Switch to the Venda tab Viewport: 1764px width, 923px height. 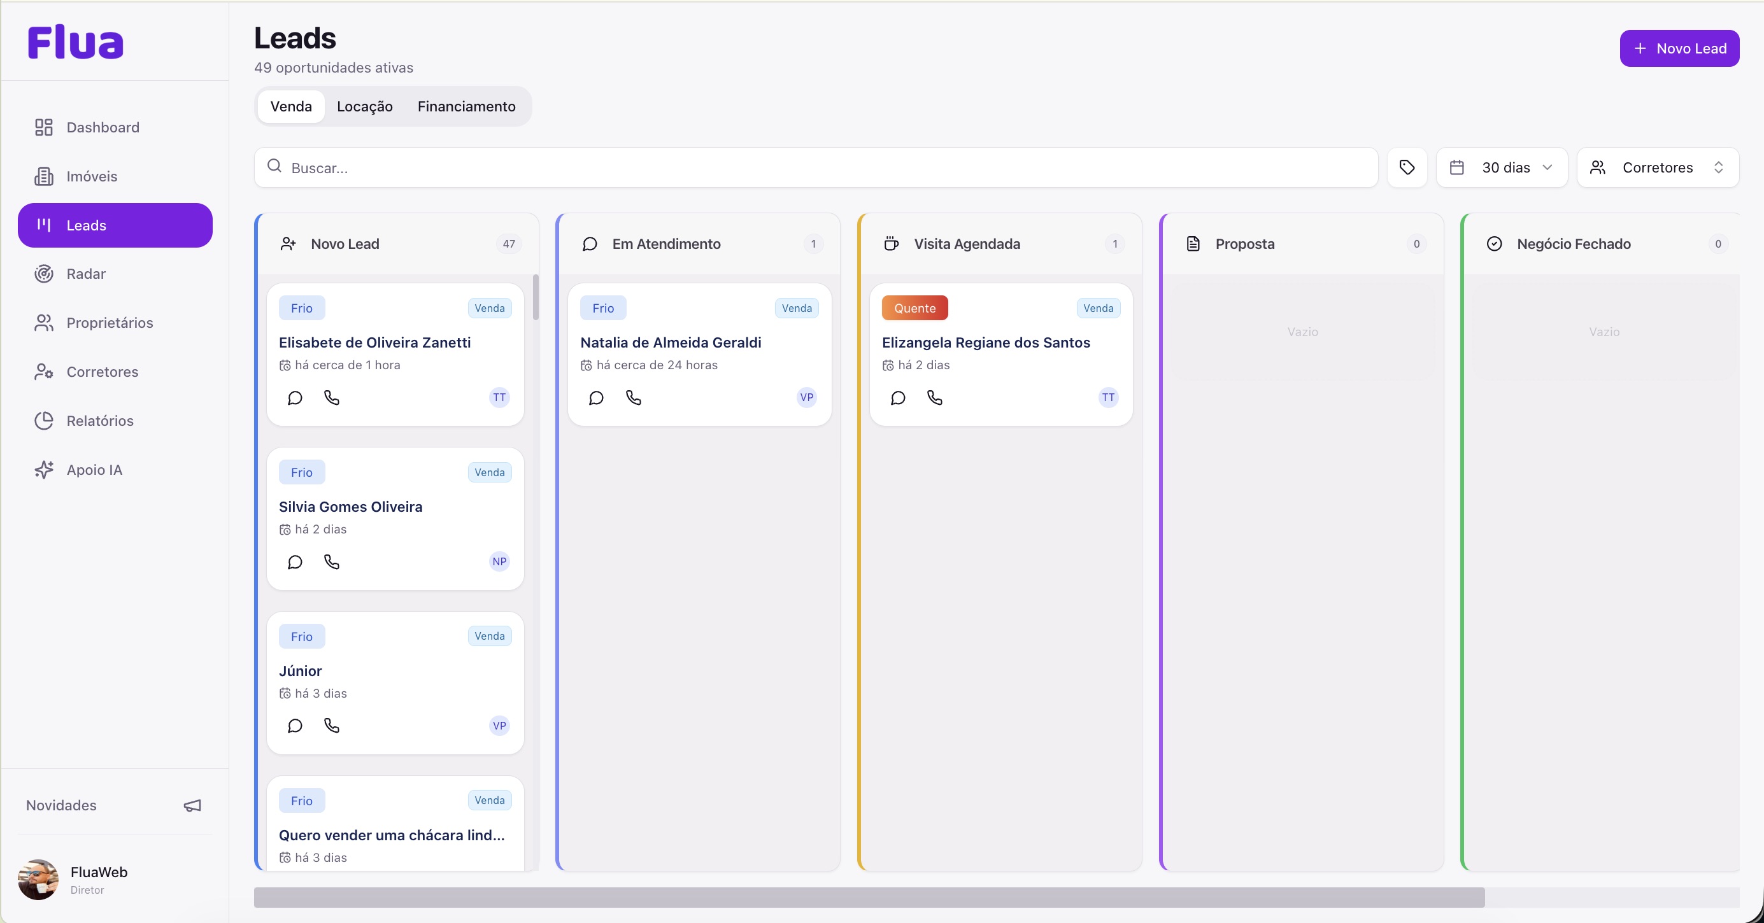[x=291, y=106]
